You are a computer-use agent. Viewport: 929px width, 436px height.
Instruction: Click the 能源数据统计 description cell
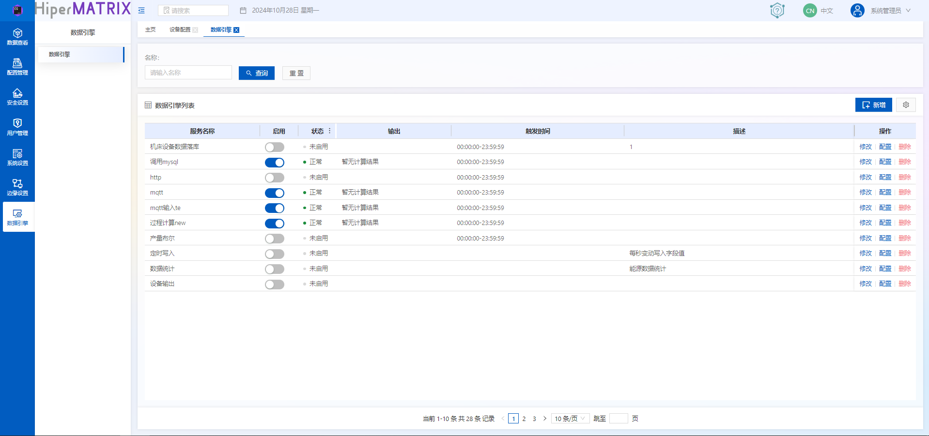pos(648,269)
